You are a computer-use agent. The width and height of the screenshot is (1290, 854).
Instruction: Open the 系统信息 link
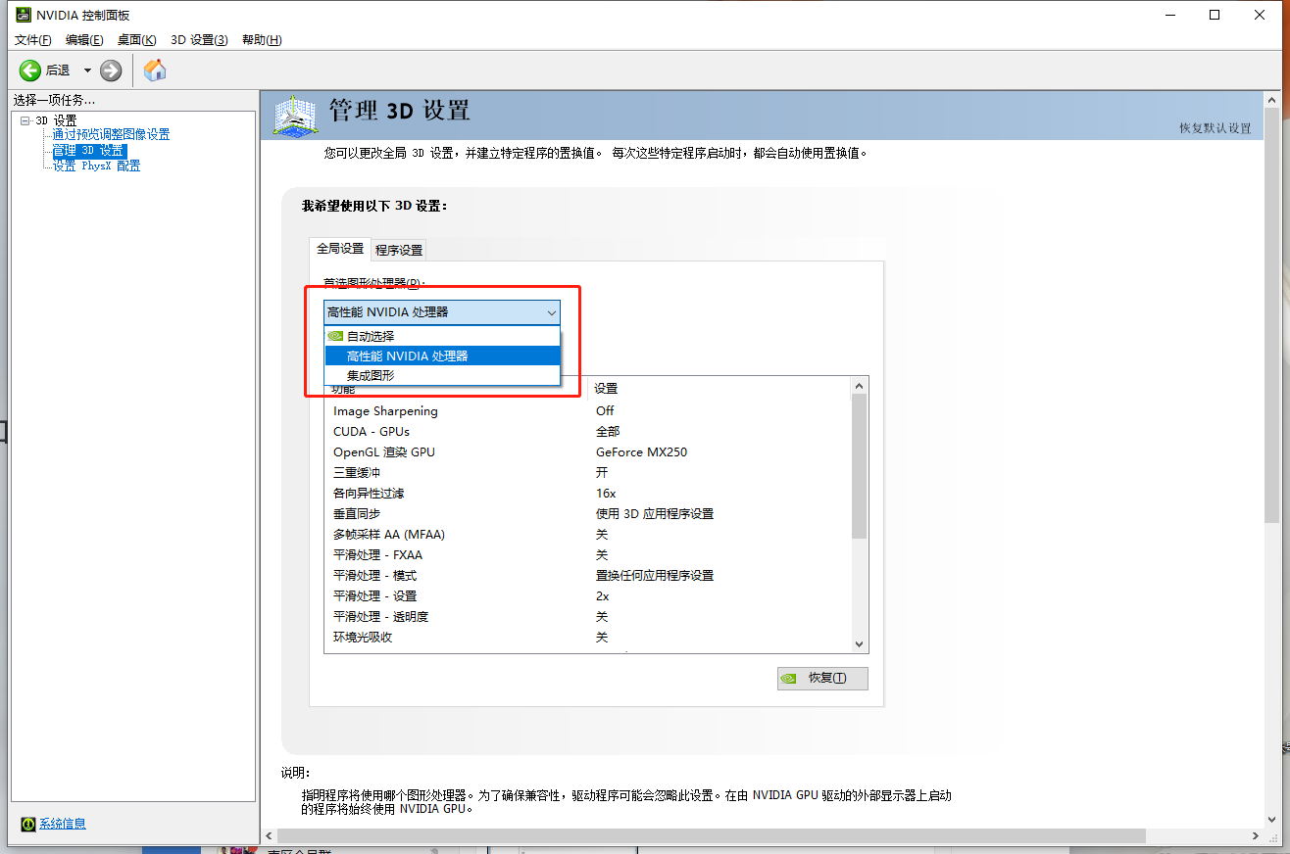tap(63, 824)
